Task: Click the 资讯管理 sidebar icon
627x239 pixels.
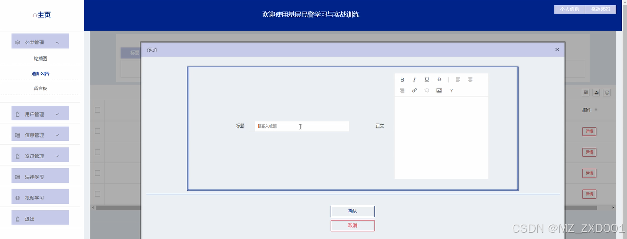Action: 17,156
